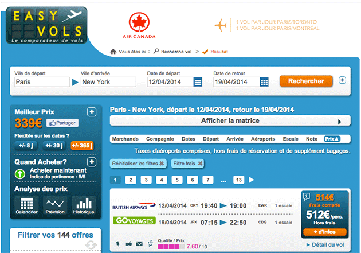The height and width of the screenshot is (253, 361).
Task: Sort by Marchands
Action: click(x=125, y=139)
